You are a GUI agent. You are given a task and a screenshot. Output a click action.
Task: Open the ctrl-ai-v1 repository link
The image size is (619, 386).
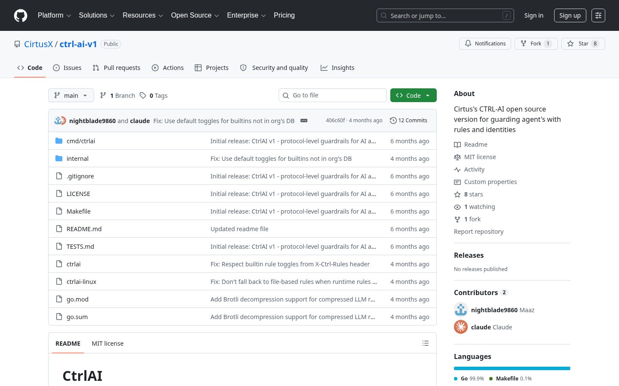[78, 44]
